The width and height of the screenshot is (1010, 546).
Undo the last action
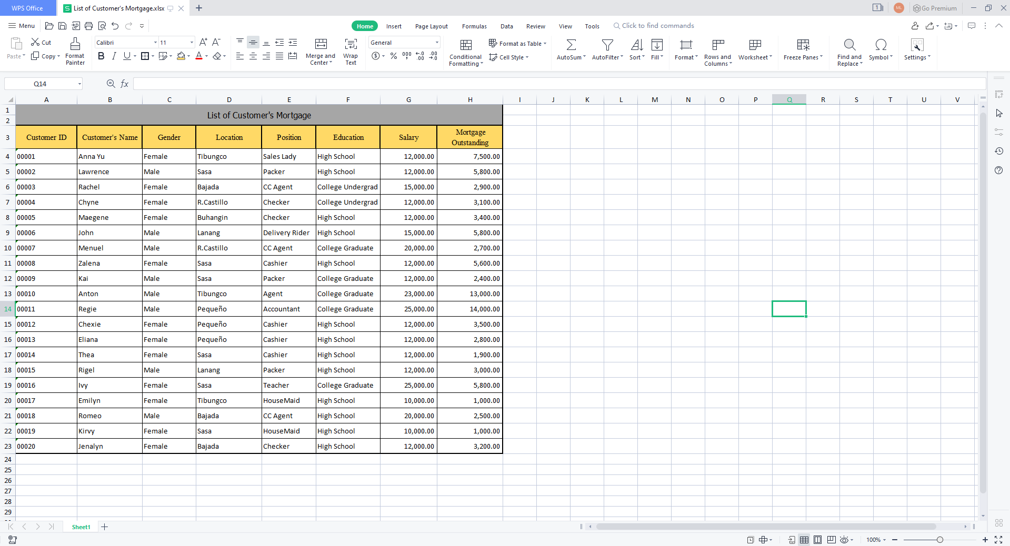tap(115, 26)
